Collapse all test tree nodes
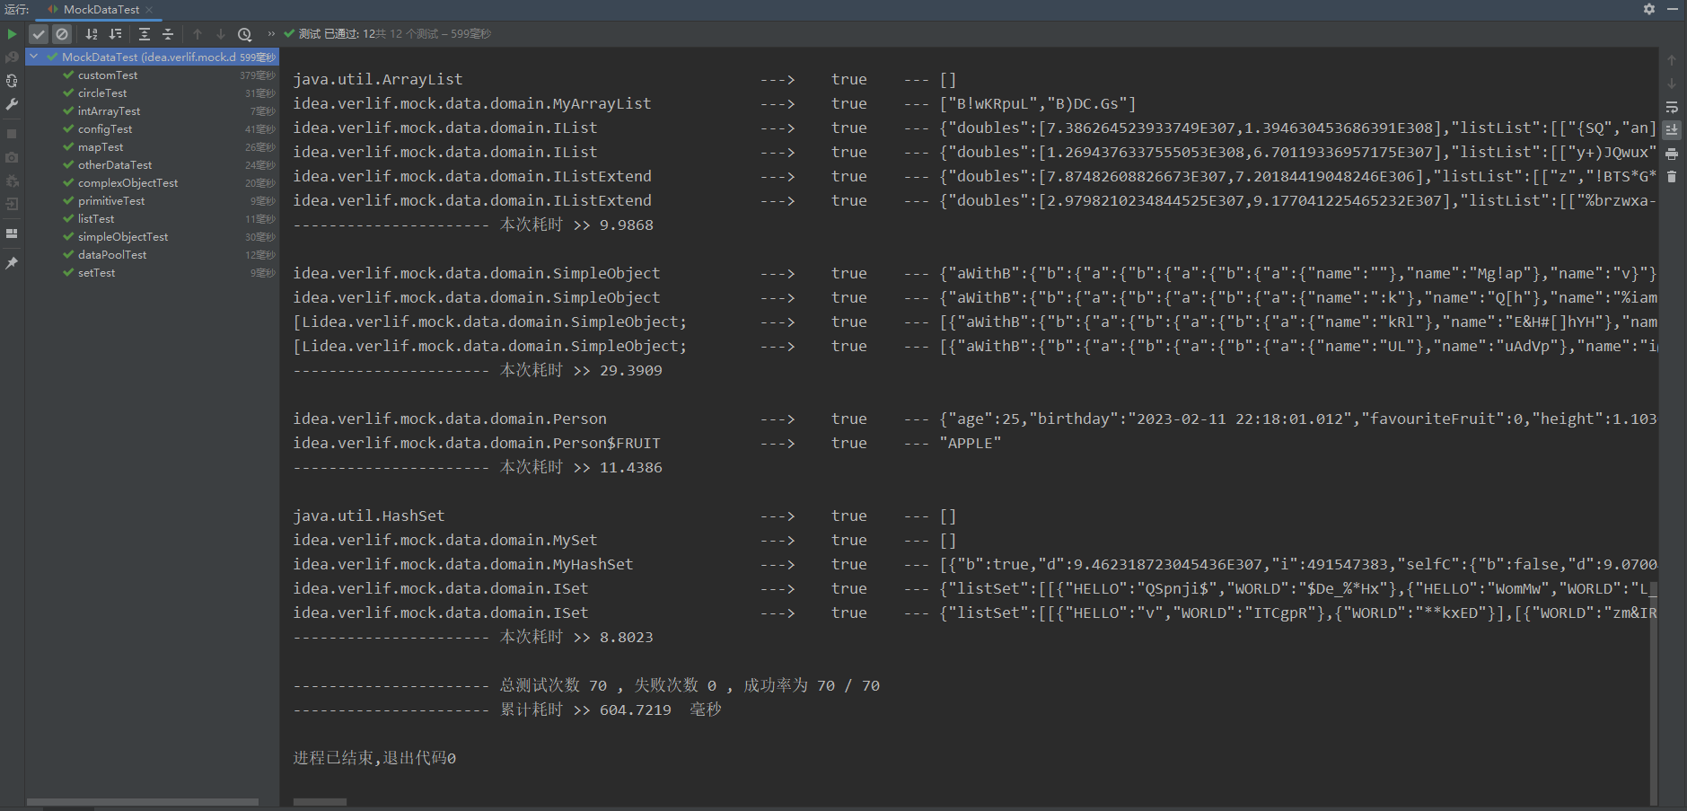The width and height of the screenshot is (1687, 811). pyautogui.click(x=168, y=34)
